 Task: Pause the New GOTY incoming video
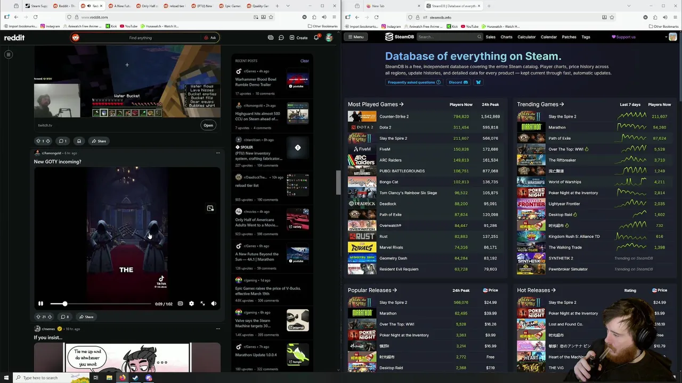pyautogui.click(x=40, y=304)
